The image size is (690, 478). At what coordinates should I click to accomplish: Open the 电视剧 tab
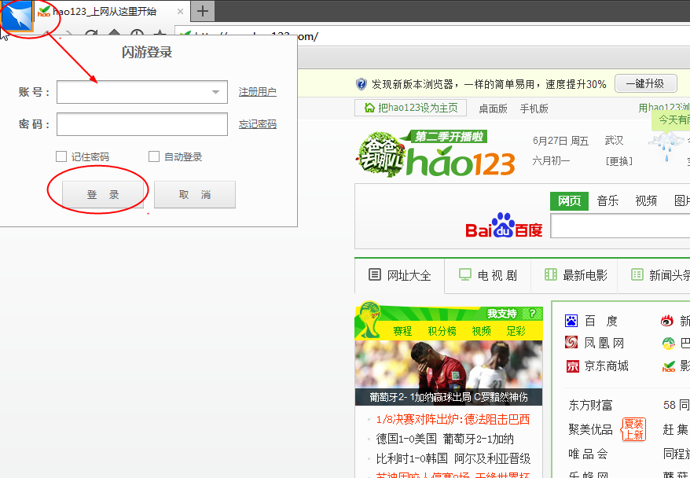pos(487,275)
